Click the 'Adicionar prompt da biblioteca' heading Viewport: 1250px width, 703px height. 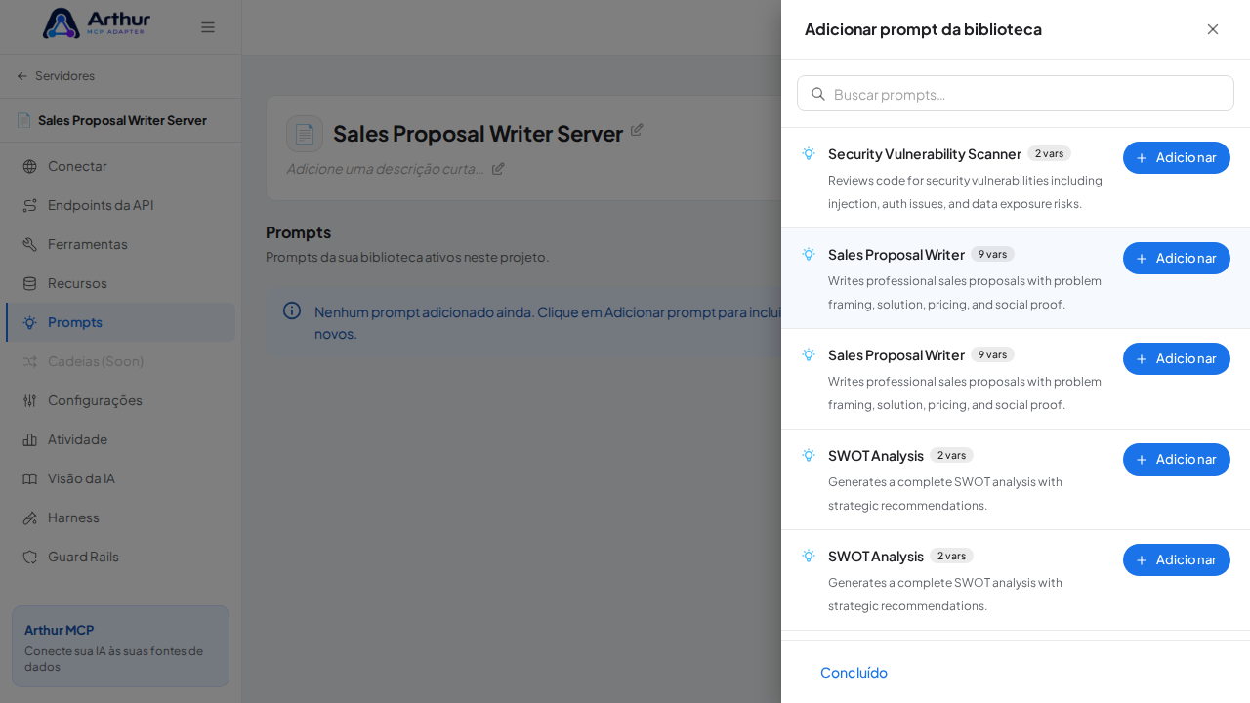pyautogui.click(x=923, y=29)
